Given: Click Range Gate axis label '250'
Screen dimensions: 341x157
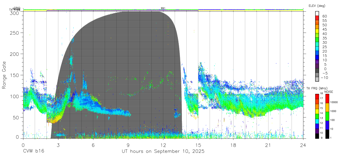Looking at the screenshot, I should tap(14, 33).
